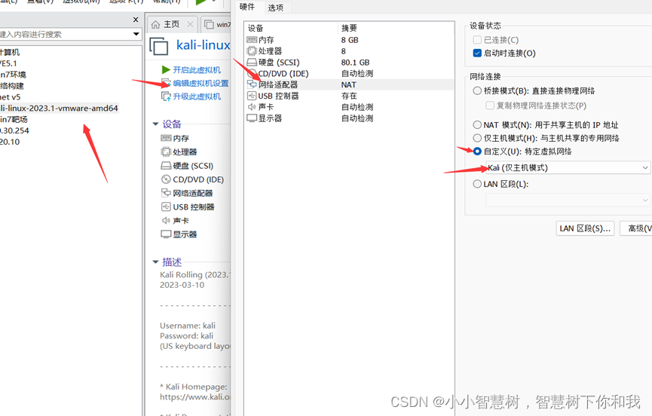Switch to the 硬件 tab
652x416 pixels.
[247, 7]
